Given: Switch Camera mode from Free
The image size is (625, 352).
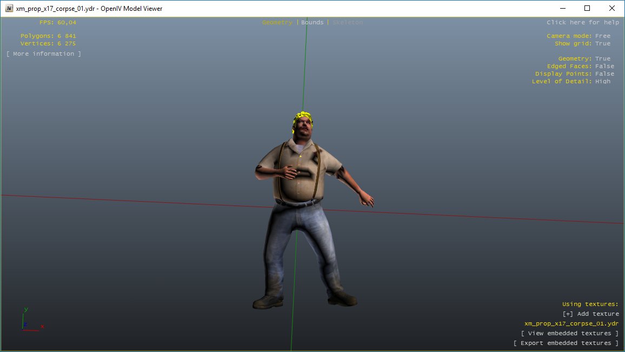Looking at the screenshot, I should [x=602, y=36].
